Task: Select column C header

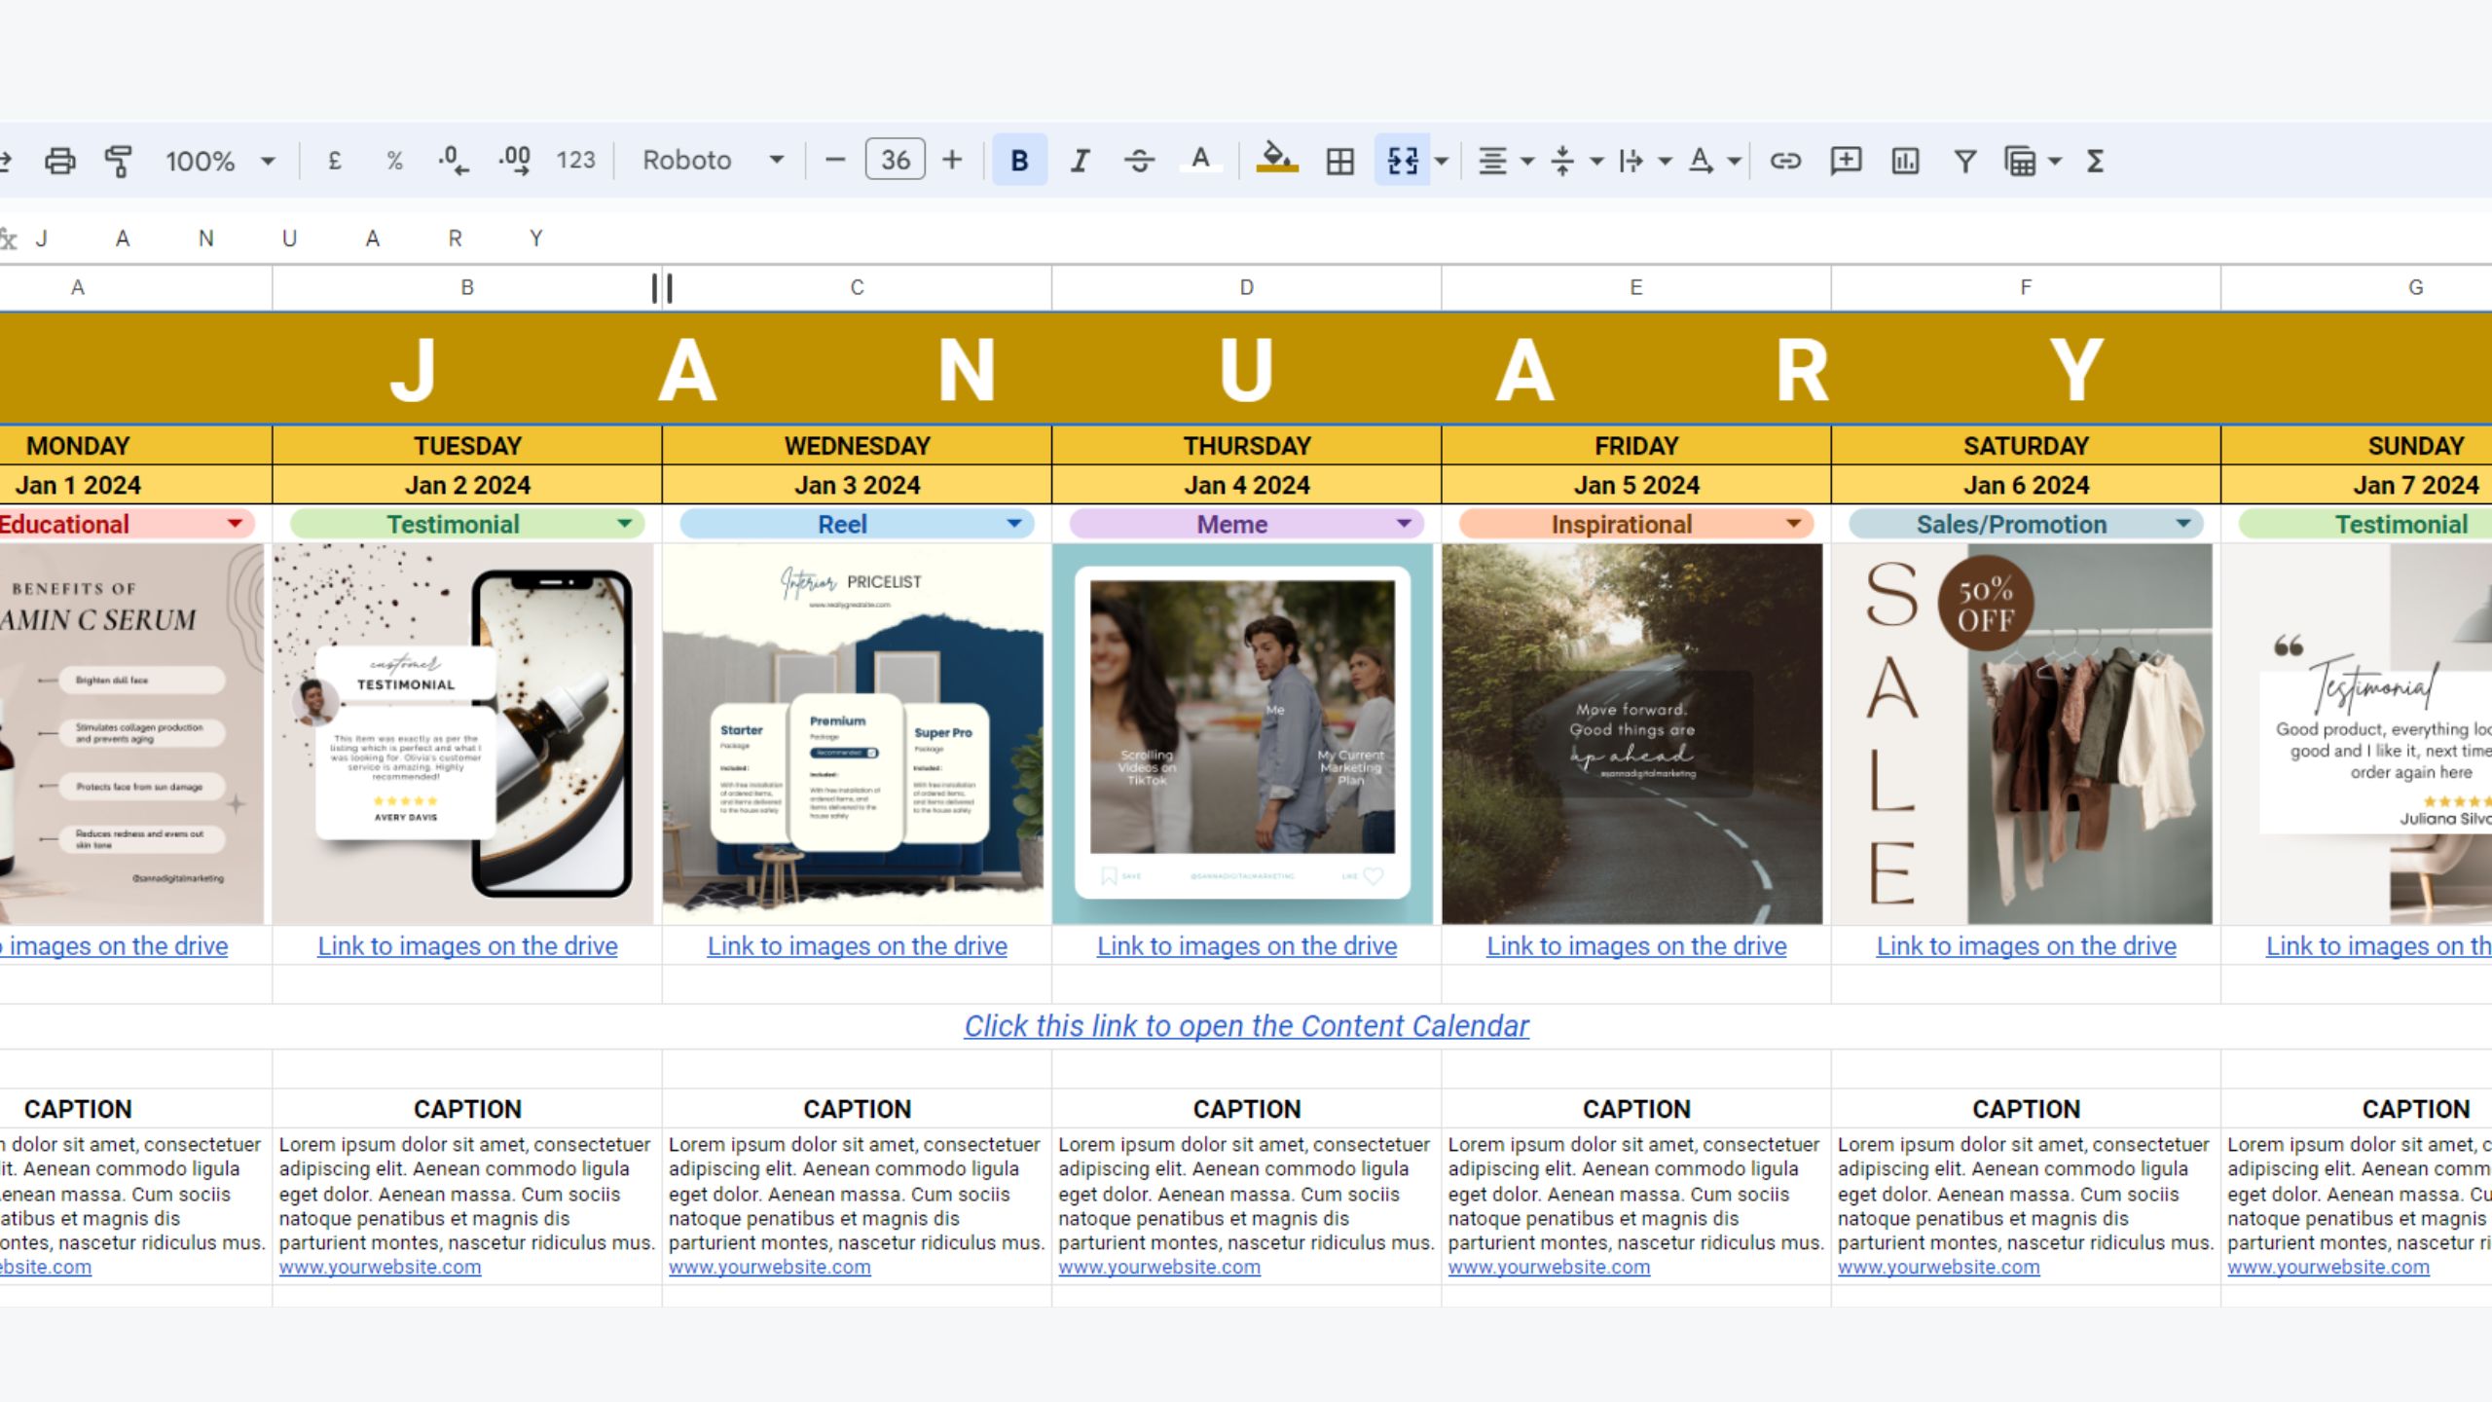Action: (x=857, y=287)
